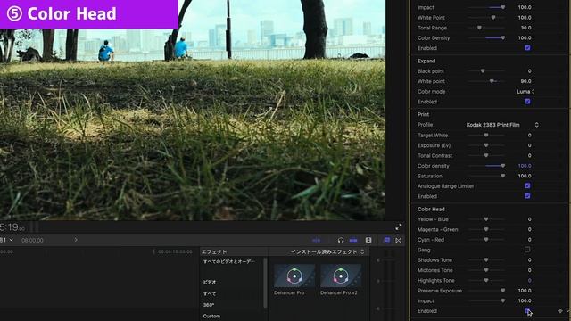
Task: Click Saturation value 100.0
Action: point(525,176)
